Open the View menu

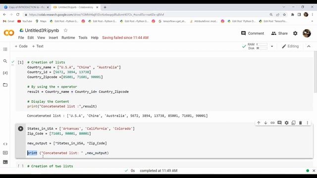[41, 38]
